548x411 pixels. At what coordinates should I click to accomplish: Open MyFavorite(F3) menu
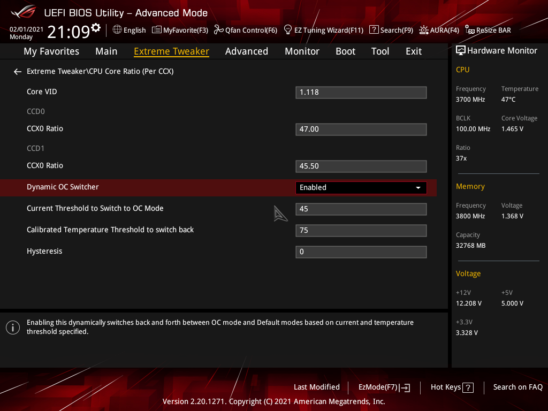[180, 30]
